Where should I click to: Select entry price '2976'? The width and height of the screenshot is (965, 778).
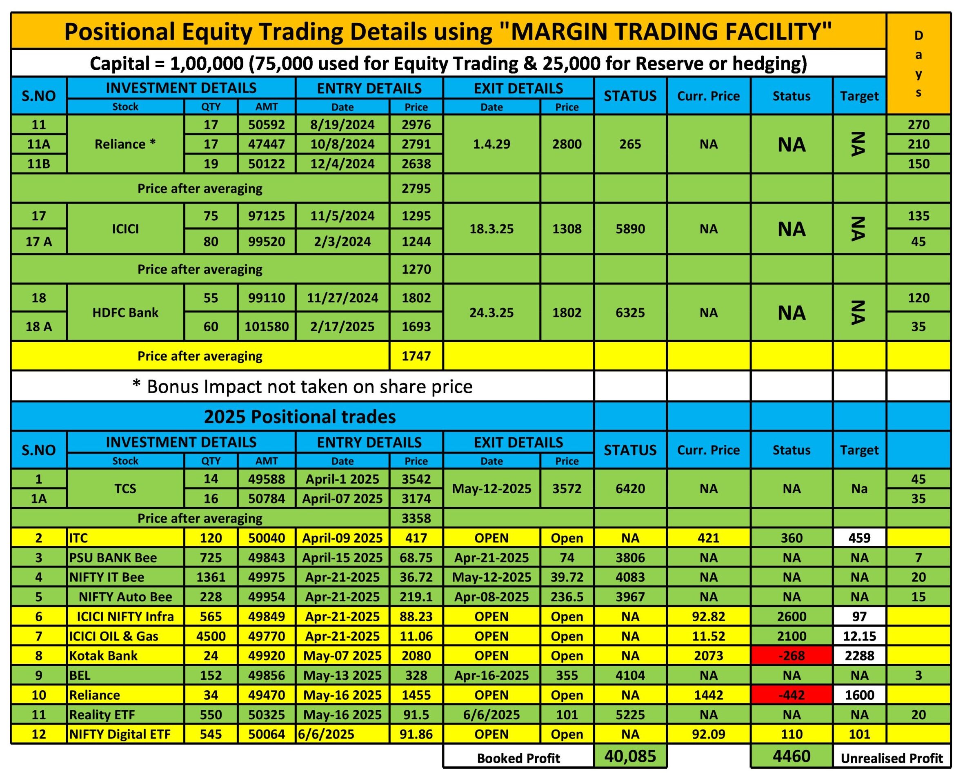click(416, 124)
